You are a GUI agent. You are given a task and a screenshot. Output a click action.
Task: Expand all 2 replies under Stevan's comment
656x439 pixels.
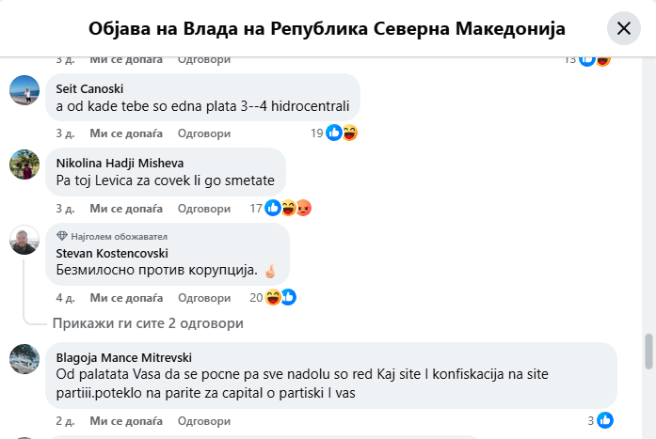(x=148, y=323)
